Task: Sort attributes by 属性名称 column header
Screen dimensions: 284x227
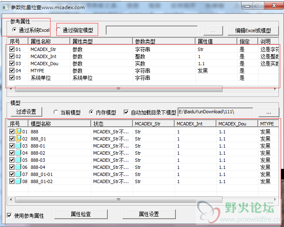Action: coord(49,41)
